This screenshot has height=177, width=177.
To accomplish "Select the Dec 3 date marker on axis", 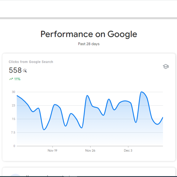I will [128, 150].
